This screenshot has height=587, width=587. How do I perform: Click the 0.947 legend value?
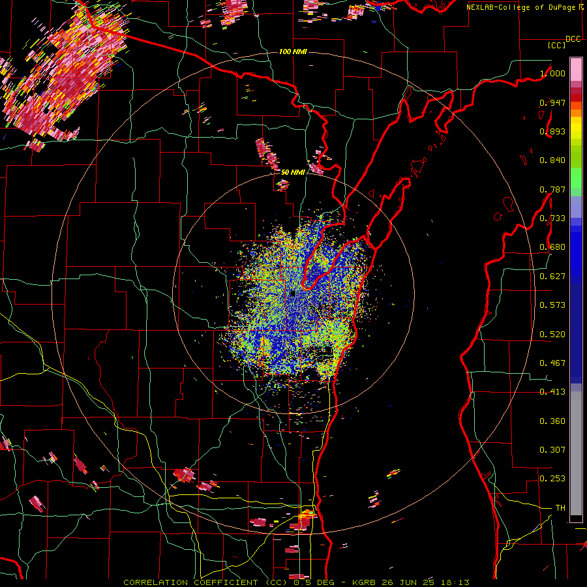pyautogui.click(x=552, y=102)
